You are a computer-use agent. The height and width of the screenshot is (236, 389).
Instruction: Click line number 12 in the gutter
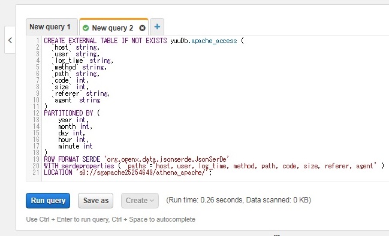click(36, 113)
